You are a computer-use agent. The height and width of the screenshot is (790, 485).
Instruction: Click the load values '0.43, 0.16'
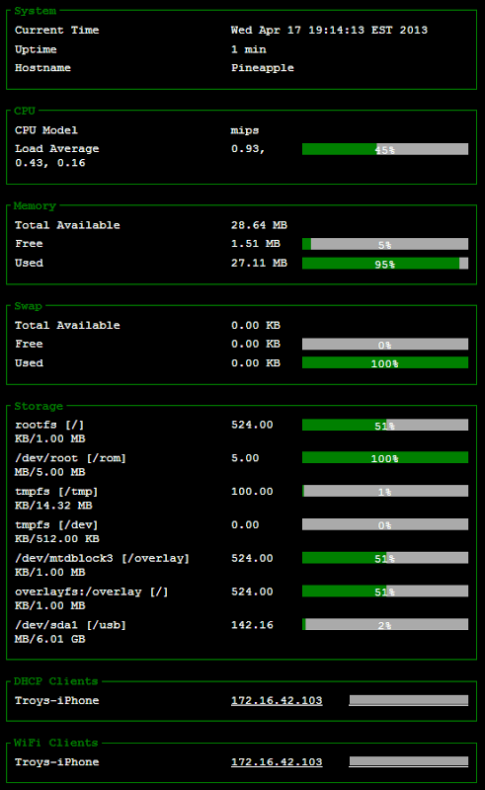pos(50,163)
